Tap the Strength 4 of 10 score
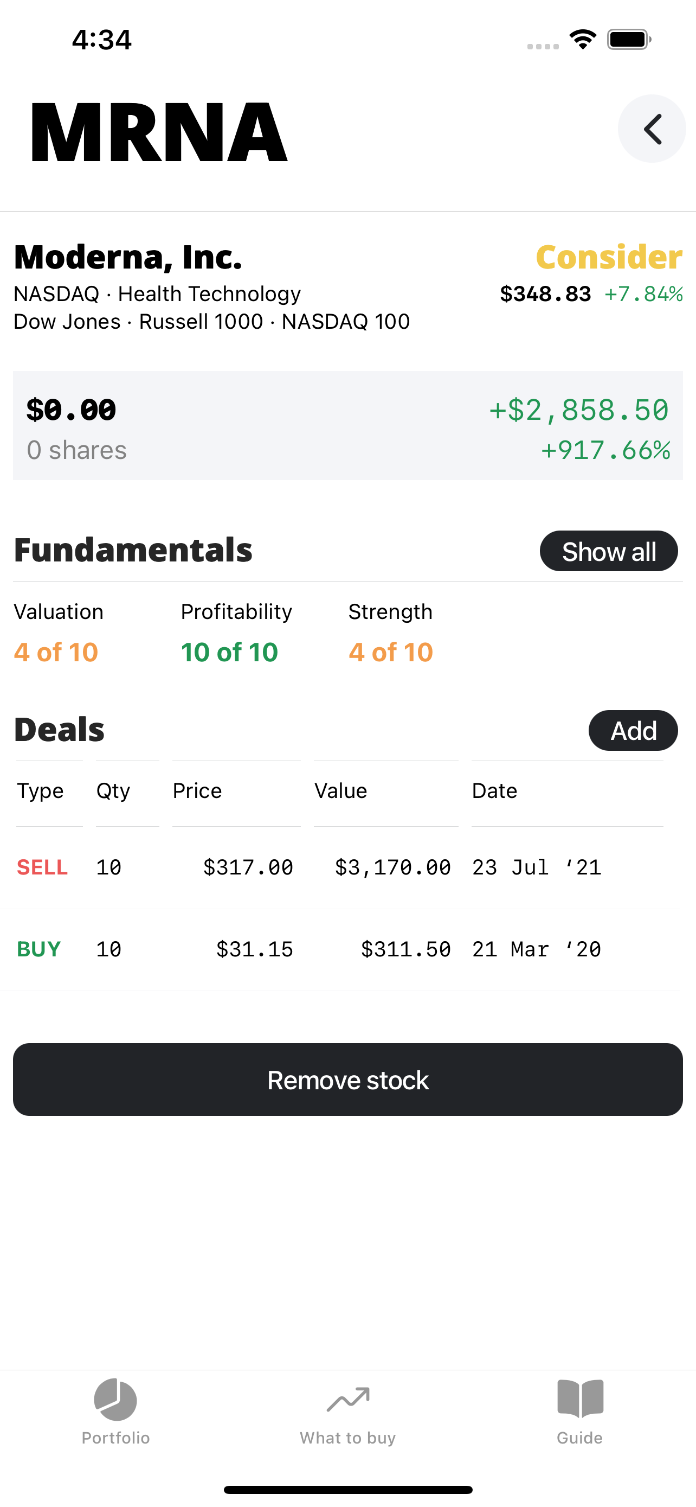Screen dimensions: 696x1507 point(391,652)
